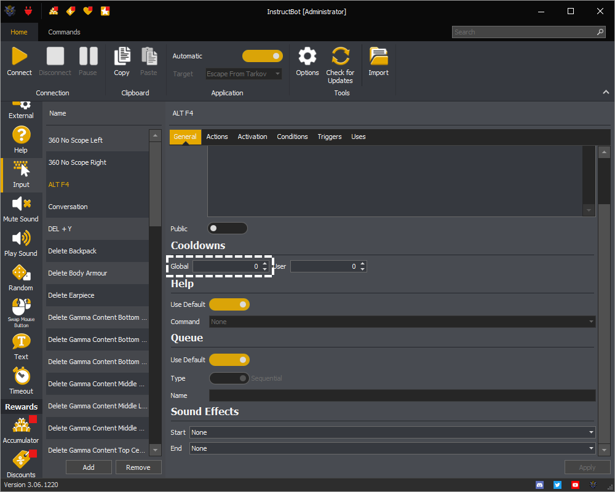Select 'Conversation' command in list
Image resolution: width=615 pixels, height=492 pixels.
pos(97,207)
